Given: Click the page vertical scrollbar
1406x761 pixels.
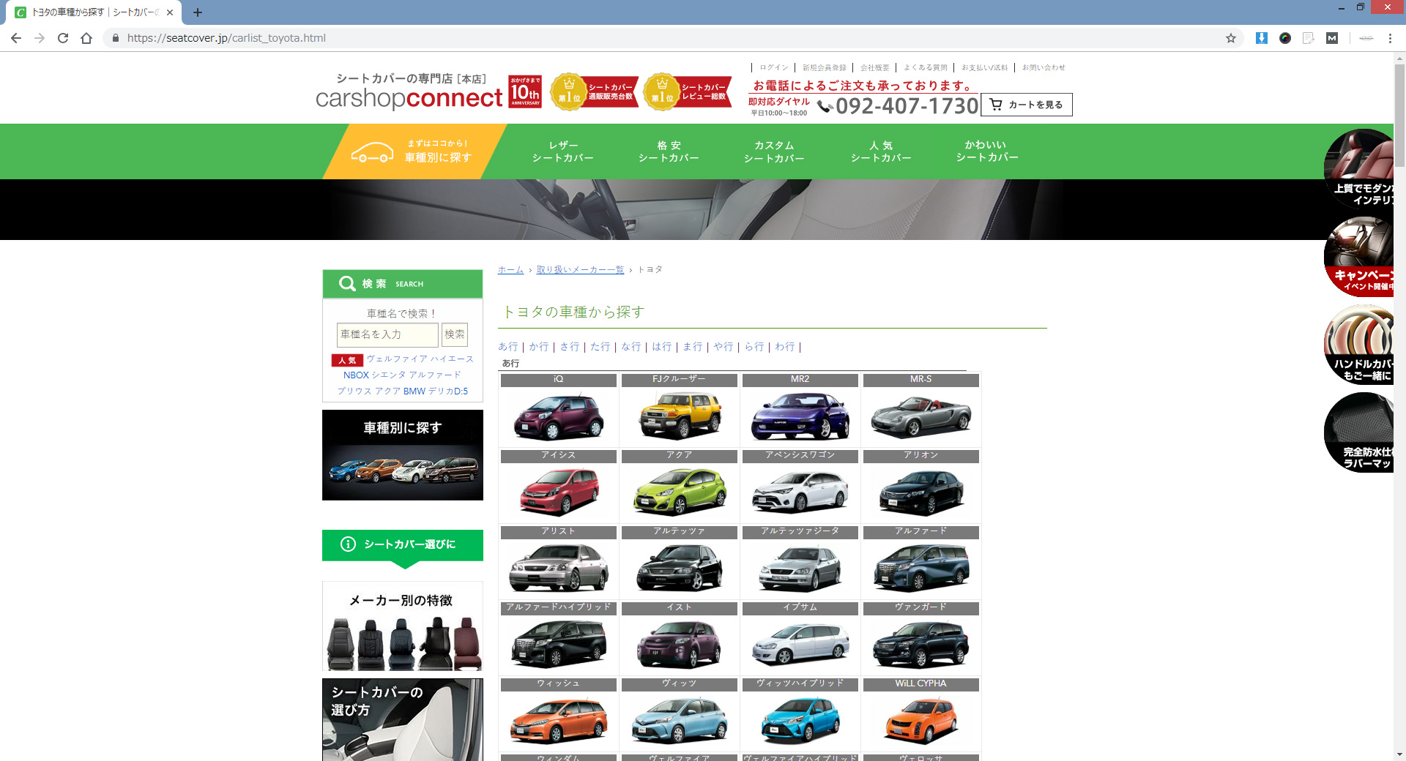Looking at the screenshot, I should [1399, 116].
